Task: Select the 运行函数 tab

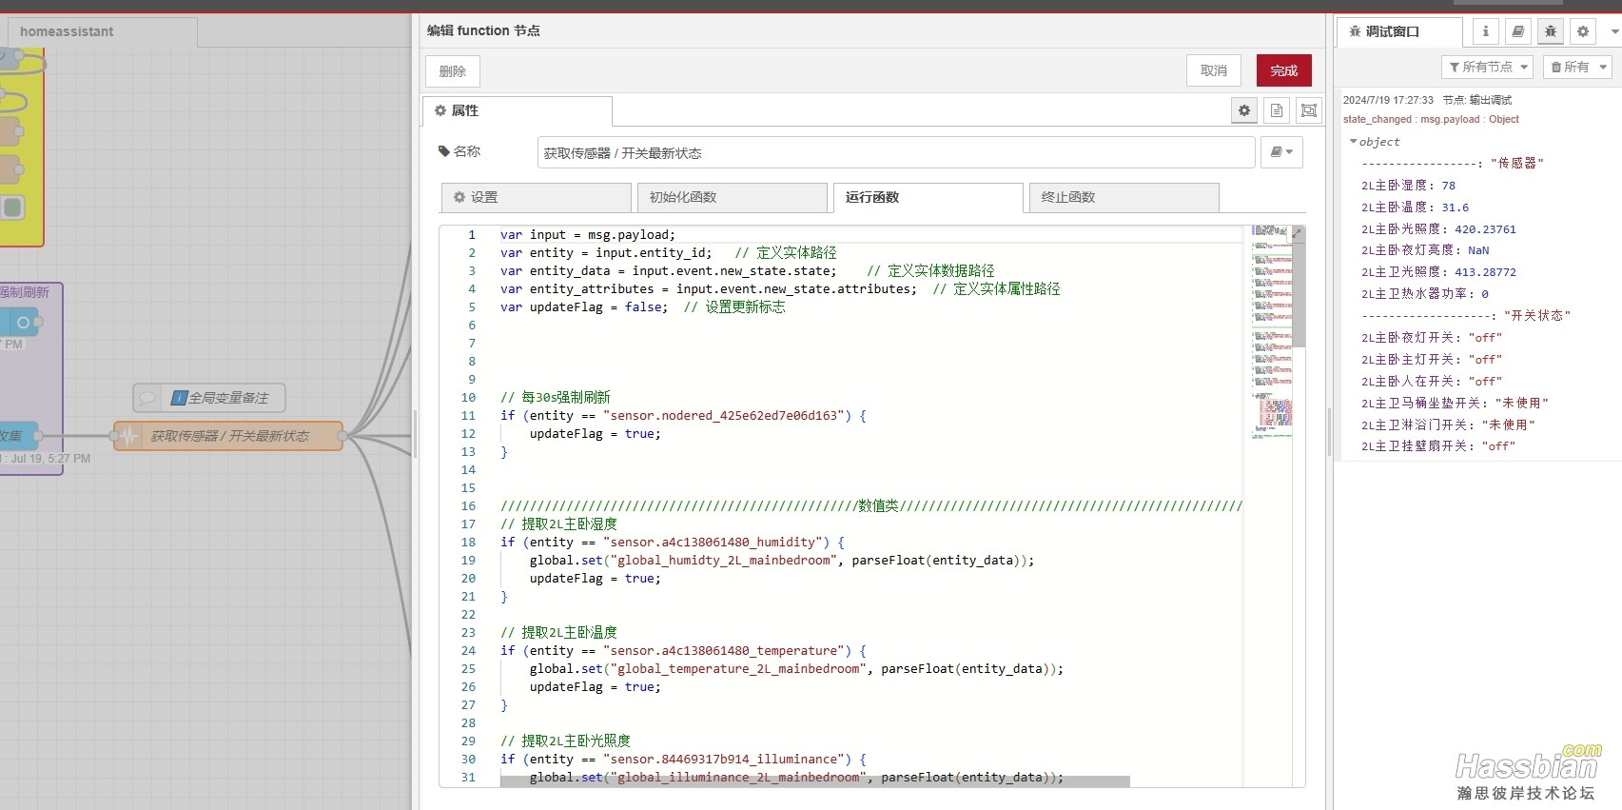Action: click(928, 197)
